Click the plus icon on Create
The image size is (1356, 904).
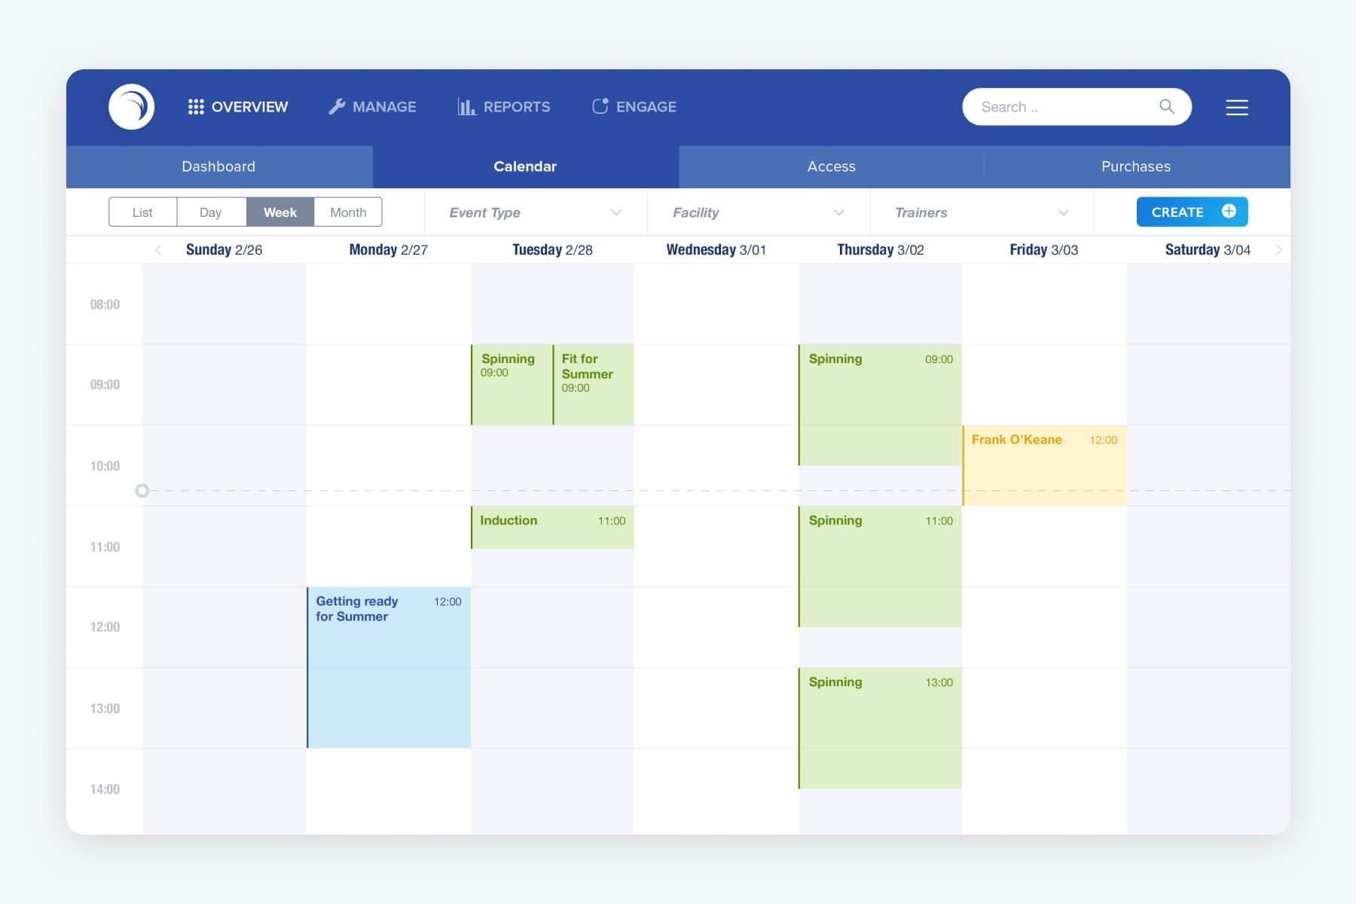tap(1229, 212)
